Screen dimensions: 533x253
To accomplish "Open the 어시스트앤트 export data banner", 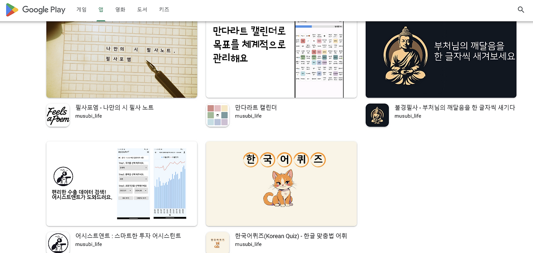I will coord(122,184).
